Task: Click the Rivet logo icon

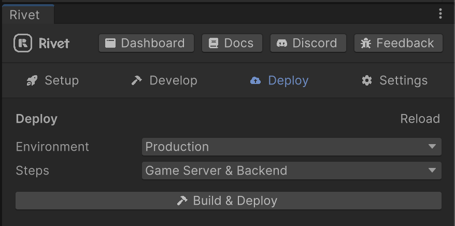Action: coord(23,43)
